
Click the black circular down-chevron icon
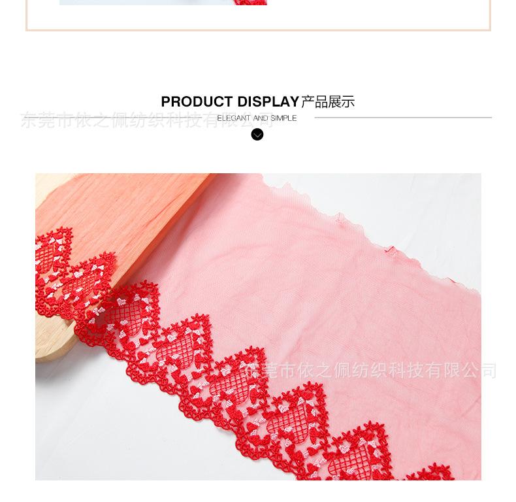pos(257,135)
